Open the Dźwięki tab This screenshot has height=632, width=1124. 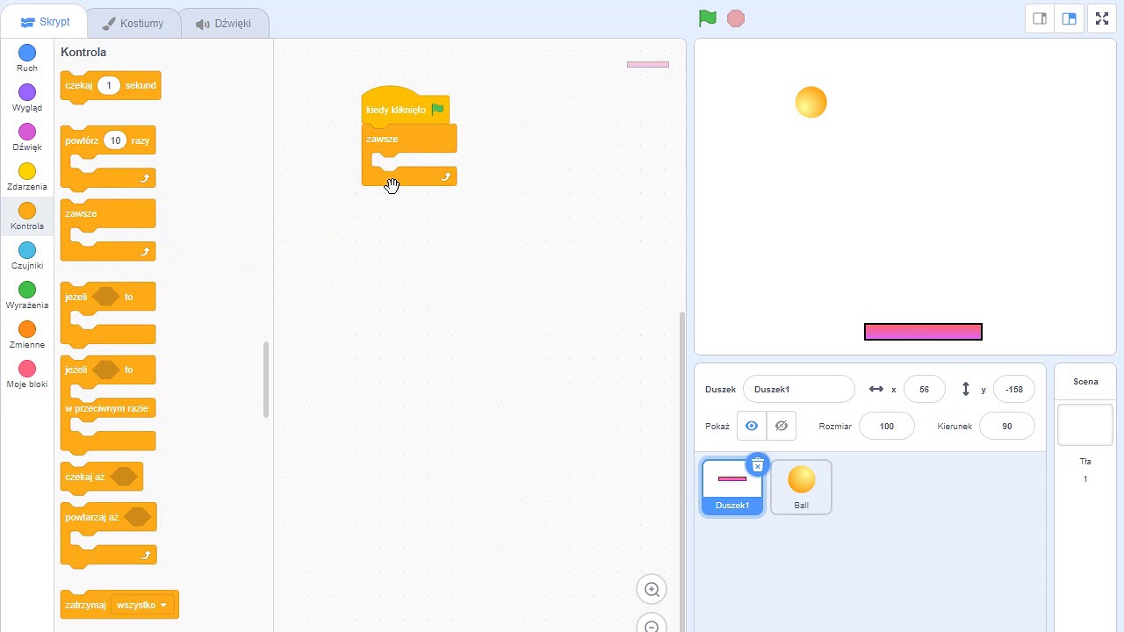(224, 24)
